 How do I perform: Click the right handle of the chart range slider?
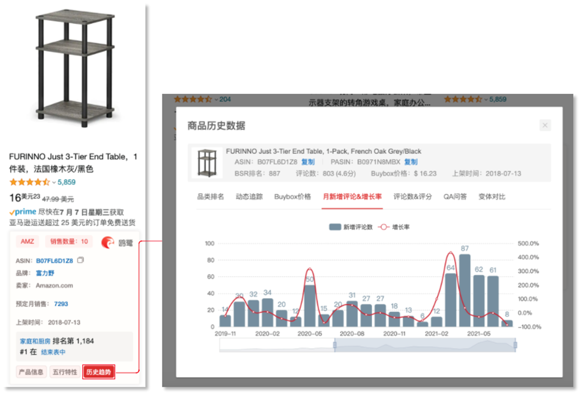[515, 345]
